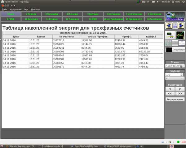Click the left blue arrow page button
Viewport: 186px width, 148px height.
click(x=169, y=25)
